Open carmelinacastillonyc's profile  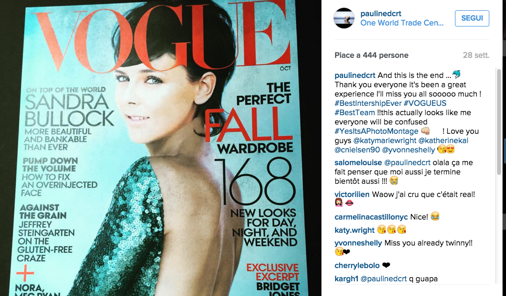coord(371,217)
